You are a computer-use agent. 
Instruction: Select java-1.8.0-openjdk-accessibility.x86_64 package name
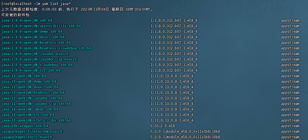(x=41, y=26)
